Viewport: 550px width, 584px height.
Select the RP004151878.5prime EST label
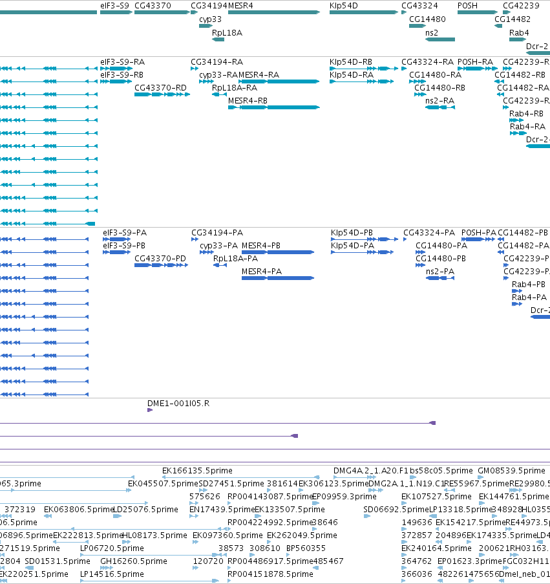(270, 574)
